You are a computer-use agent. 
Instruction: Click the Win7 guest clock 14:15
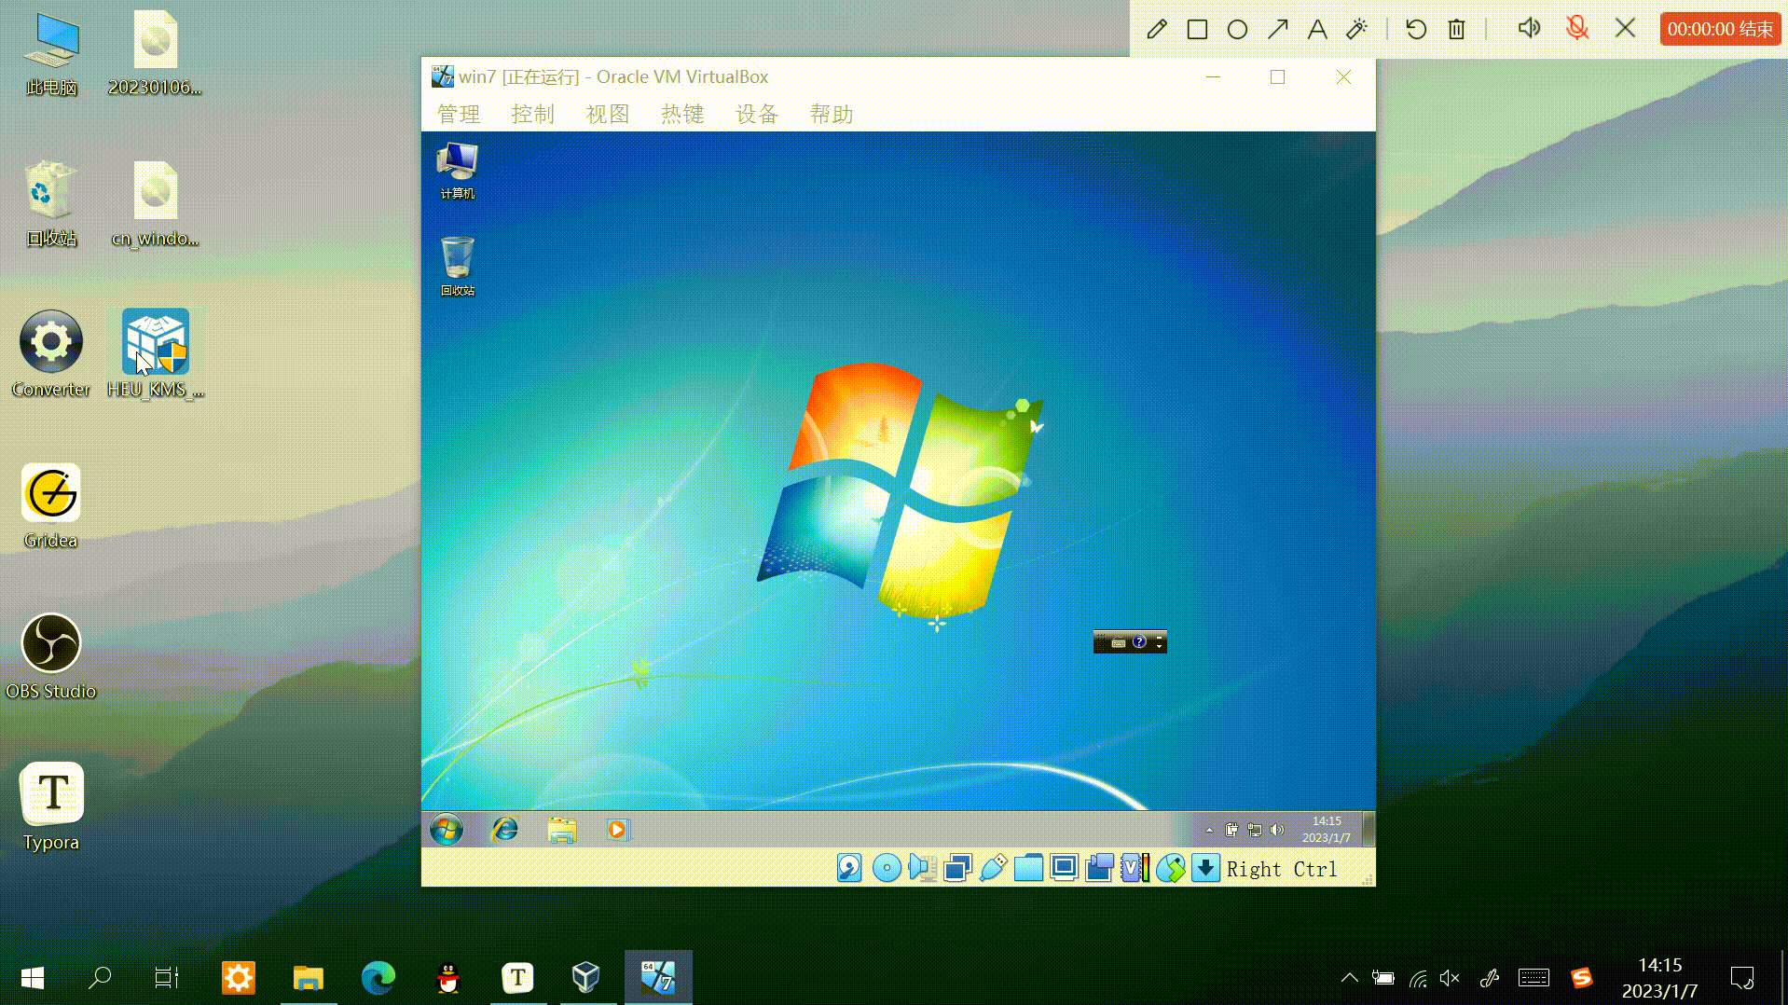(1327, 829)
